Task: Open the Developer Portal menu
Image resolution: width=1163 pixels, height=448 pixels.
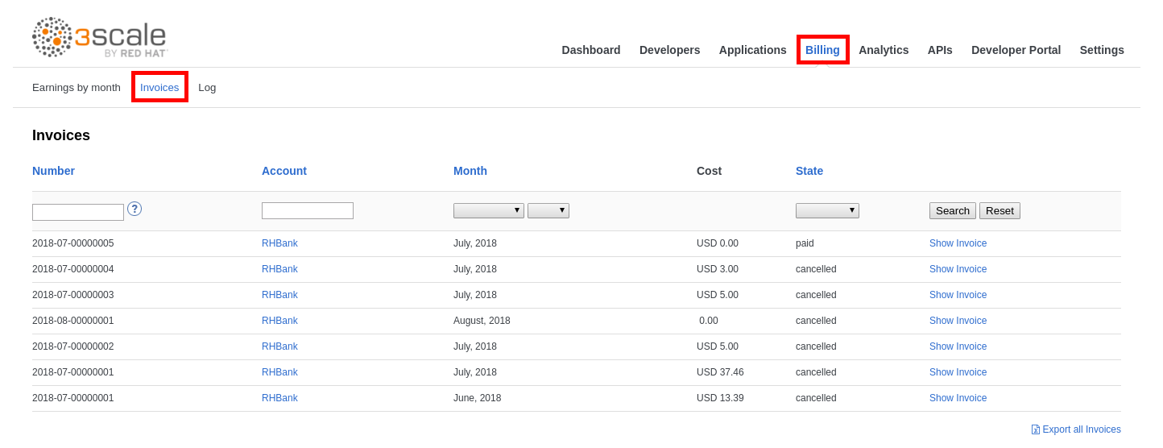Action: (1016, 50)
